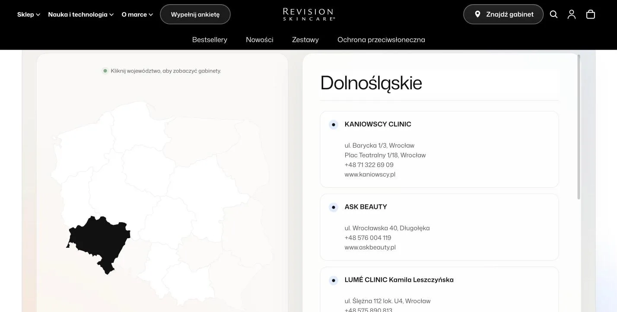
Task: Click the ASK BEAUTY clinic name
Action: pos(366,207)
